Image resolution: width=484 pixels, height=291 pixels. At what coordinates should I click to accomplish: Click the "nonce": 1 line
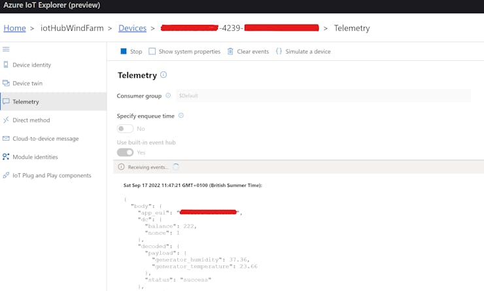click(x=162, y=233)
